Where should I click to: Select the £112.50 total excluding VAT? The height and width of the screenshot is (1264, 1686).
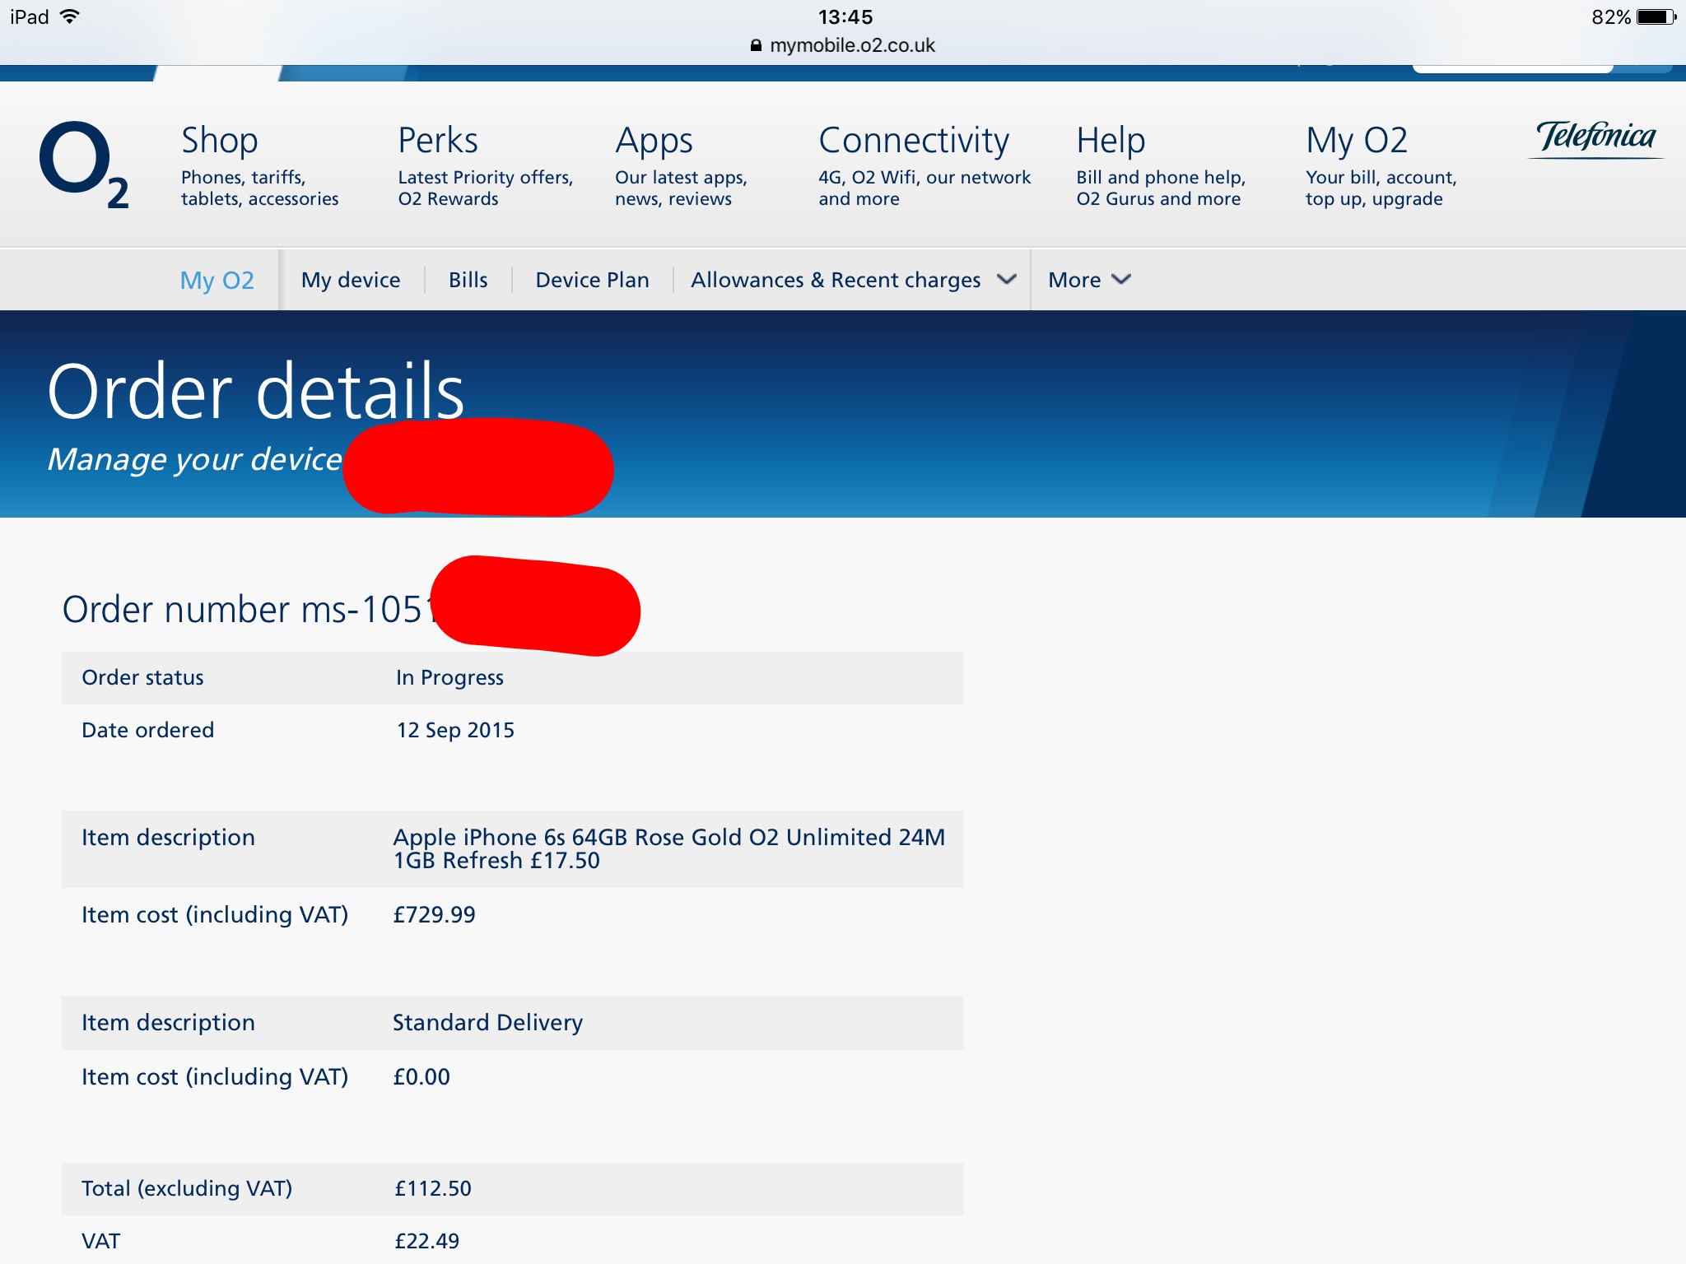click(433, 1188)
